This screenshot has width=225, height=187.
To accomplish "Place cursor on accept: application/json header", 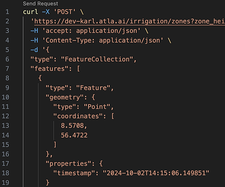I will [x=91, y=31].
